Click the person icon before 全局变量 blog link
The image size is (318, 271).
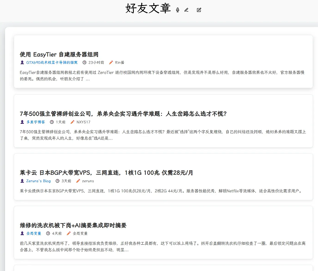tap(22, 233)
